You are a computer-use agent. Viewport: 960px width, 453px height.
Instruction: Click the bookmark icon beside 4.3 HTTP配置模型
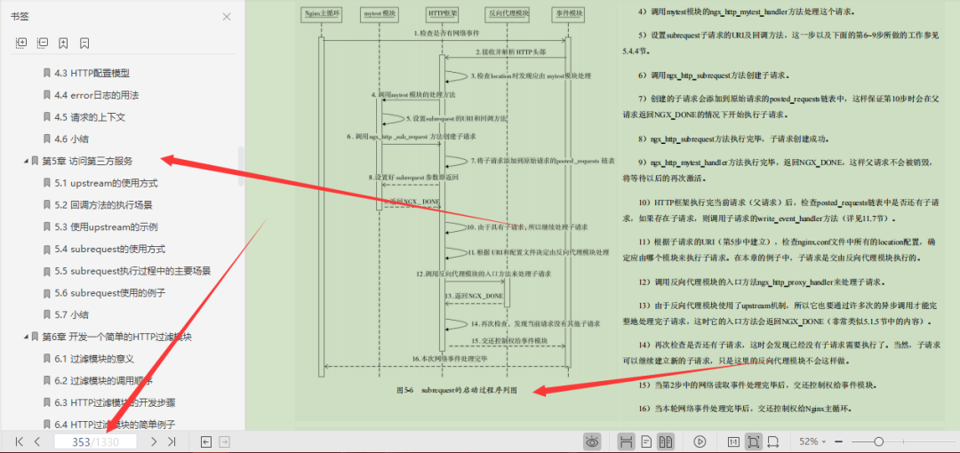tap(46, 73)
